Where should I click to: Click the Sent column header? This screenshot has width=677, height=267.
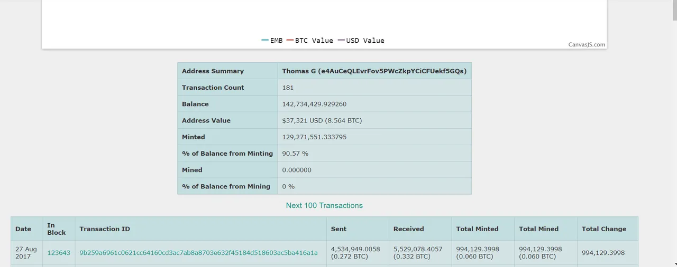[x=358, y=229]
